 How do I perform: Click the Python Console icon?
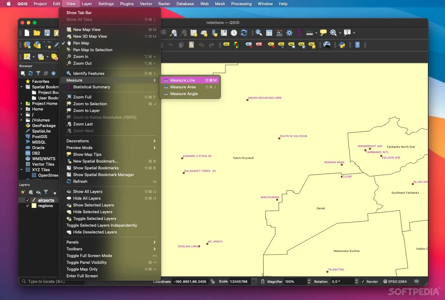click(x=342, y=45)
